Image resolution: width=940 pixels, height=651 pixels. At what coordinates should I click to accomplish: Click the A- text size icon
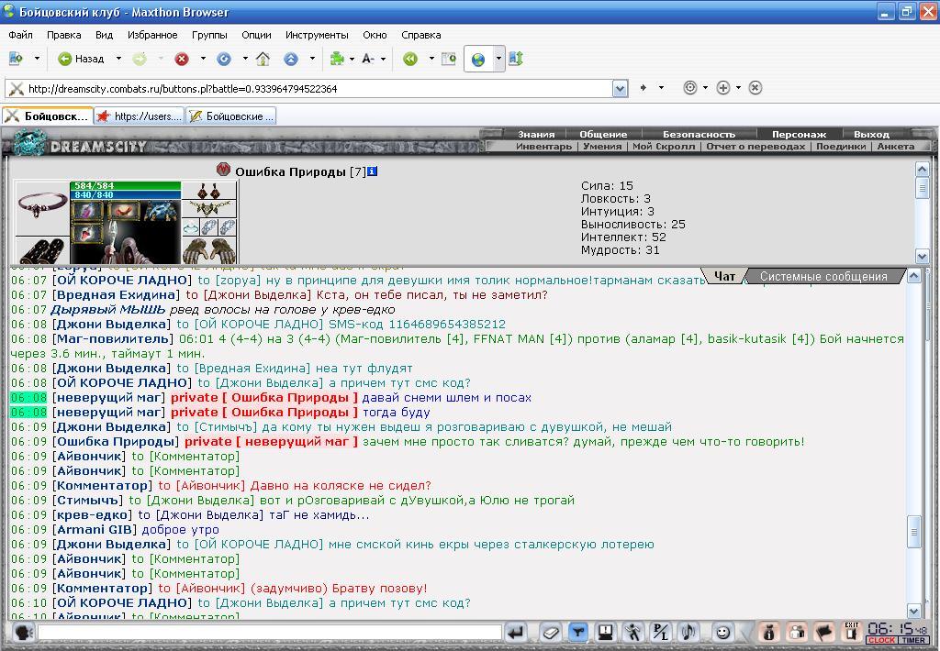[x=368, y=59]
